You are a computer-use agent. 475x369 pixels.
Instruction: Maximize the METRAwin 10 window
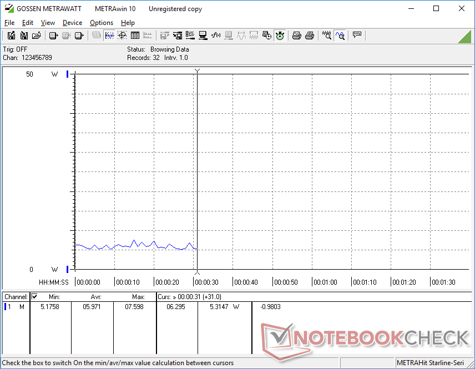(436, 8)
